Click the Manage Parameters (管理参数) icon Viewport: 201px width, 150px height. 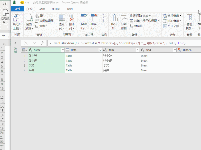click(189, 18)
